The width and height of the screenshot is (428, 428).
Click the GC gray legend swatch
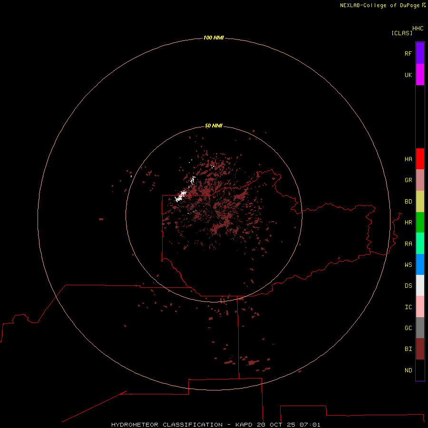(x=420, y=328)
